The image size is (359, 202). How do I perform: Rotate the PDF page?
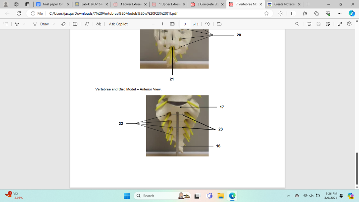coord(208,24)
